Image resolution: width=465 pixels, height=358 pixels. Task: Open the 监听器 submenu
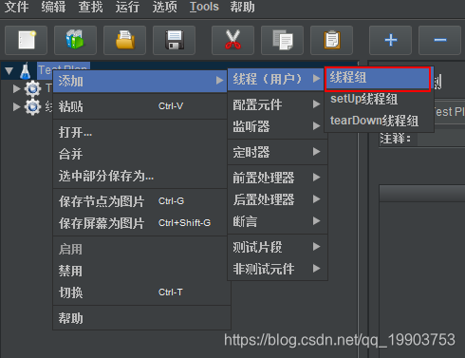point(277,126)
